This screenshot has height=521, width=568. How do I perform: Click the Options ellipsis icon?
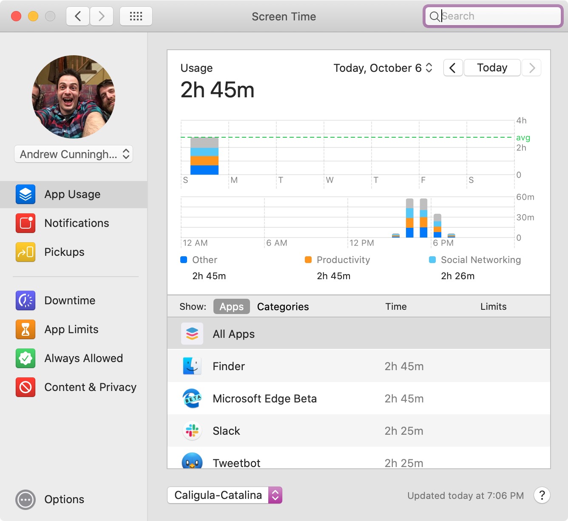click(x=26, y=500)
